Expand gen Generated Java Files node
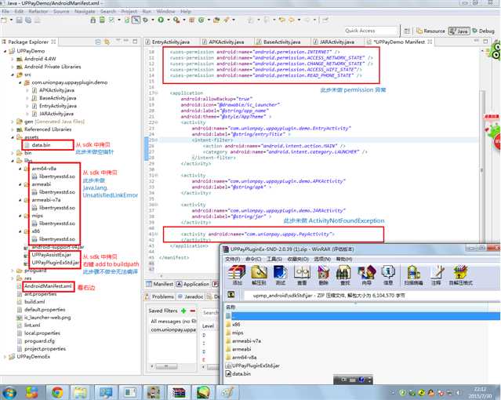 coord(12,122)
